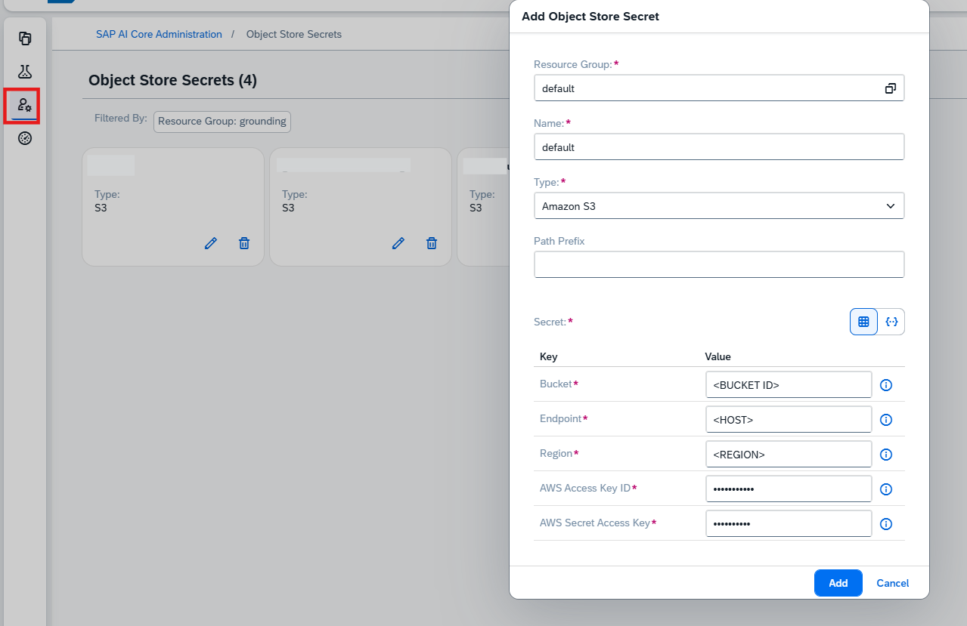Open SAP AI Core Administration breadcrumb link
This screenshot has height=626, width=967.
coord(159,34)
